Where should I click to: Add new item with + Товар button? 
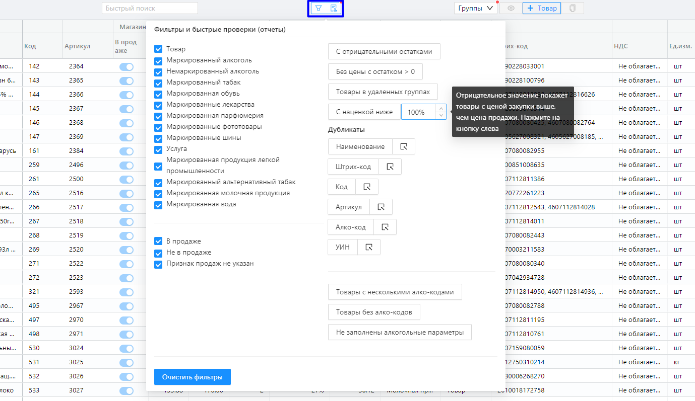(542, 8)
